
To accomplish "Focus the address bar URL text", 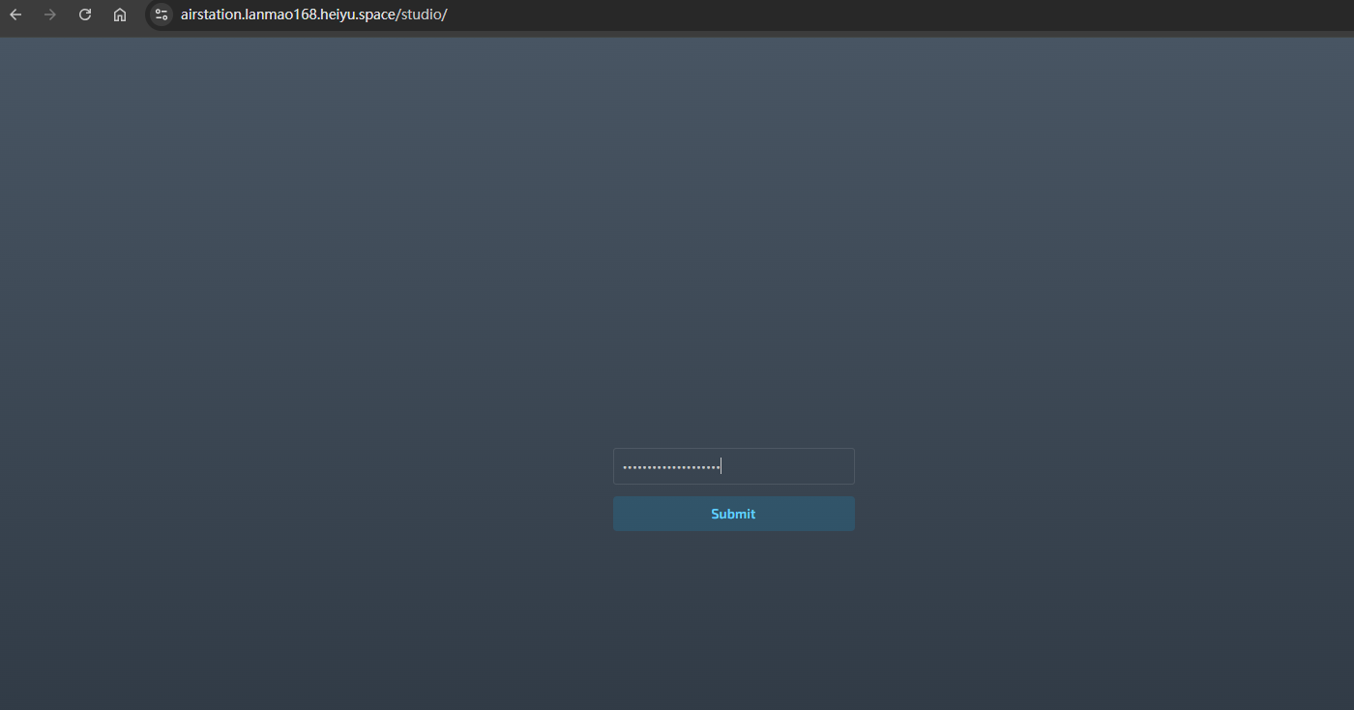I will 313,15.
